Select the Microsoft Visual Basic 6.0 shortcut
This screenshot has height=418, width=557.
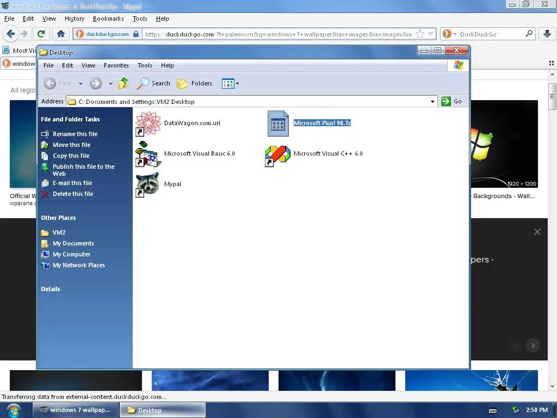tap(148, 154)
